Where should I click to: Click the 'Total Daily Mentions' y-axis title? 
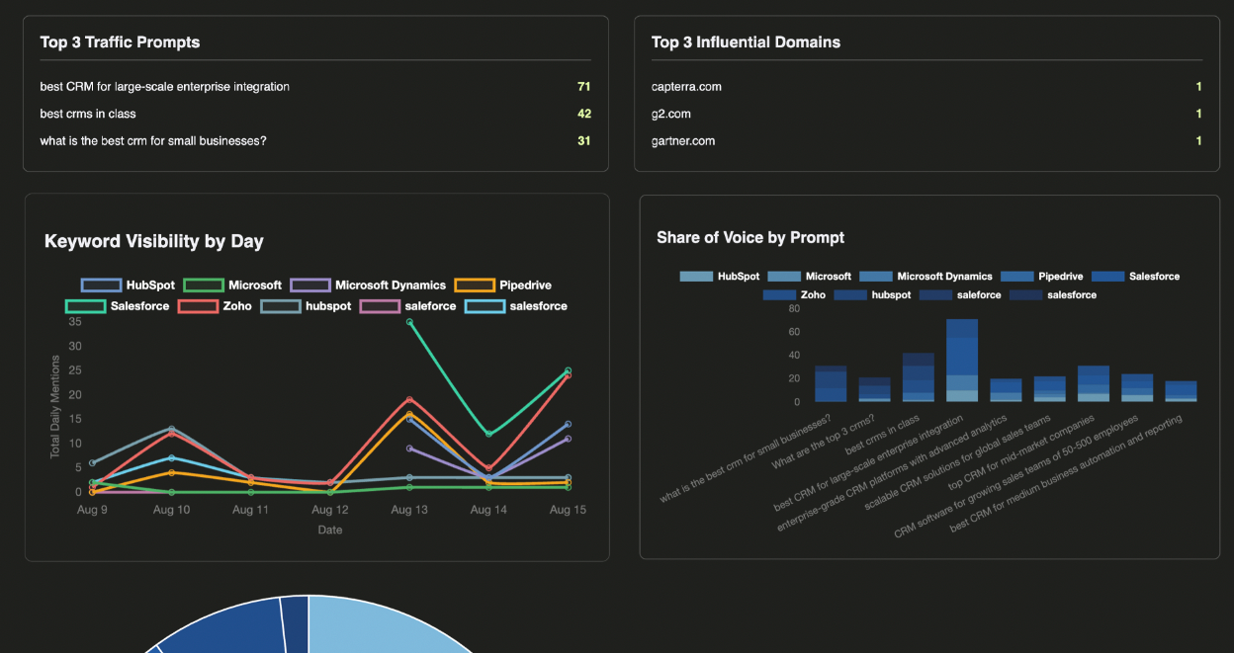click(55, 407)
